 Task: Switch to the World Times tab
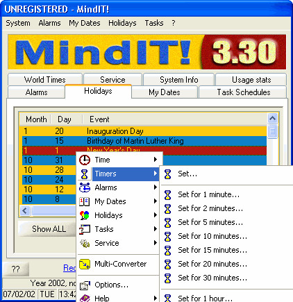coord(45,80)
